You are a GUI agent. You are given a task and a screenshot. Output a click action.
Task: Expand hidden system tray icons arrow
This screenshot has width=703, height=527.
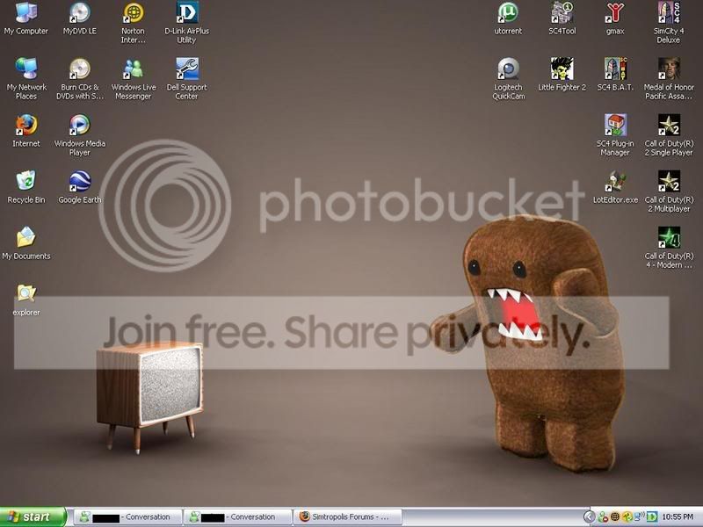(589, 517)
